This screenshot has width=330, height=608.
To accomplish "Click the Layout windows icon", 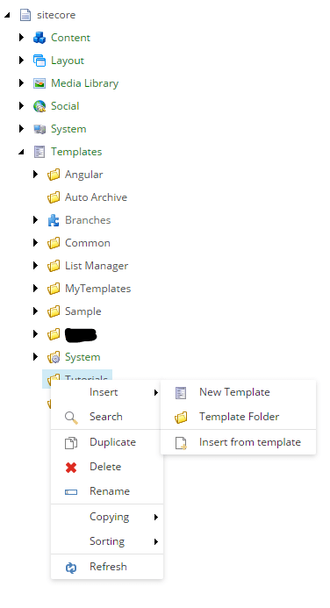I will pos(39,61).
